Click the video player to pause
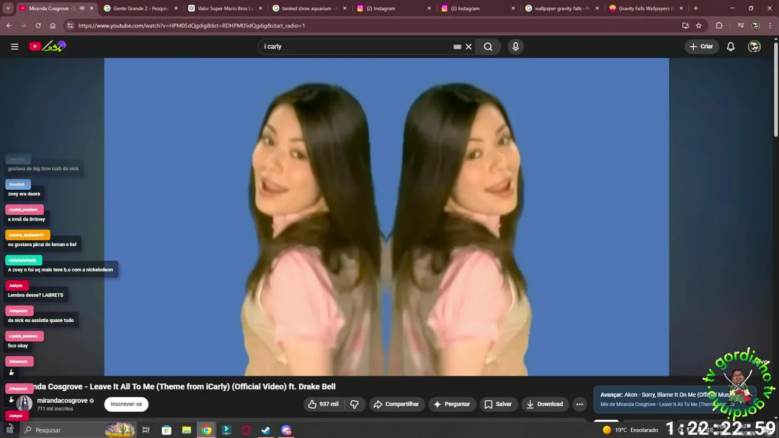This screenshot has width=779, height=438. coord(386,217)
